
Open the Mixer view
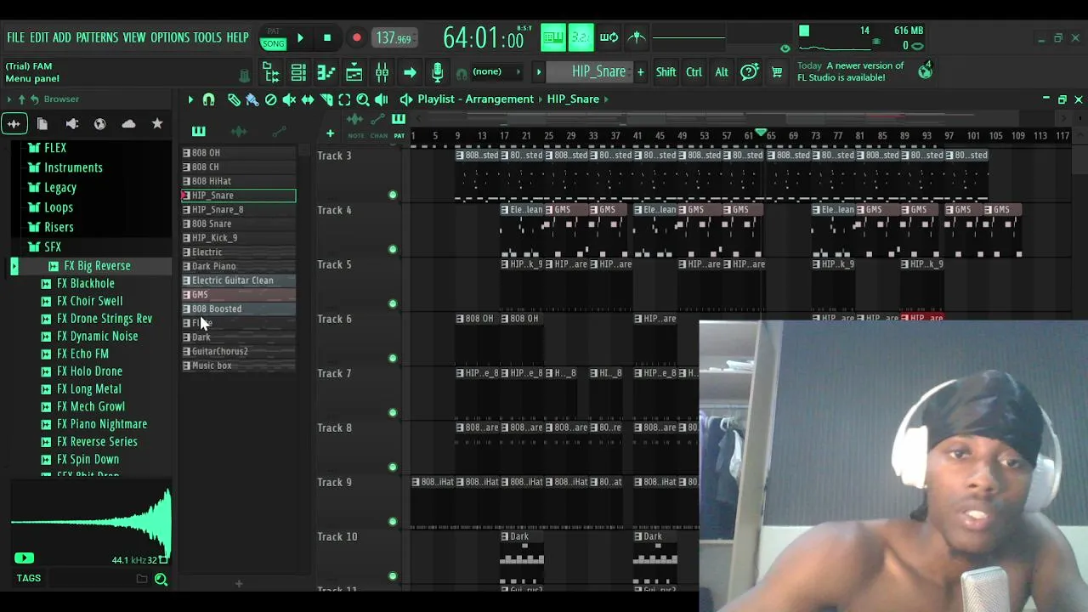(x=382, y=72)
